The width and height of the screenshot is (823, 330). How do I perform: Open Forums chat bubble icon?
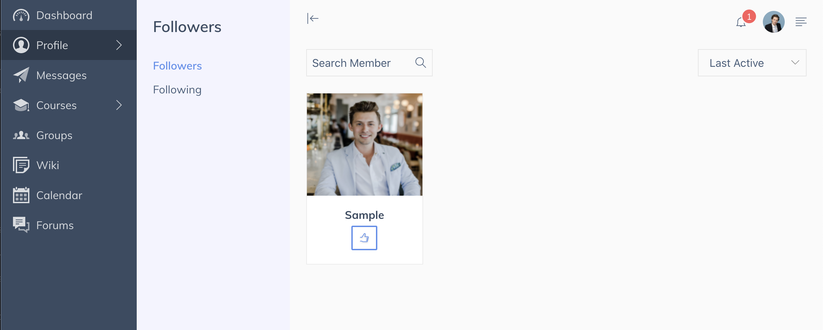coord(21,225)
